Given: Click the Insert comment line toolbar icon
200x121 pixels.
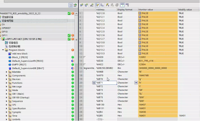Looking at the screenshot, I should 92,5.
